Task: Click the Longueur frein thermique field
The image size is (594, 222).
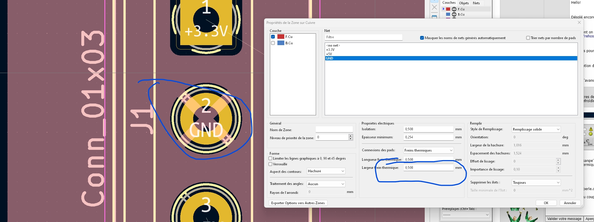Action: (x=428, y=159)
